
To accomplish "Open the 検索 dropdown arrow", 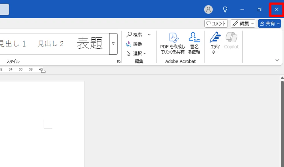I will point(149,35).
